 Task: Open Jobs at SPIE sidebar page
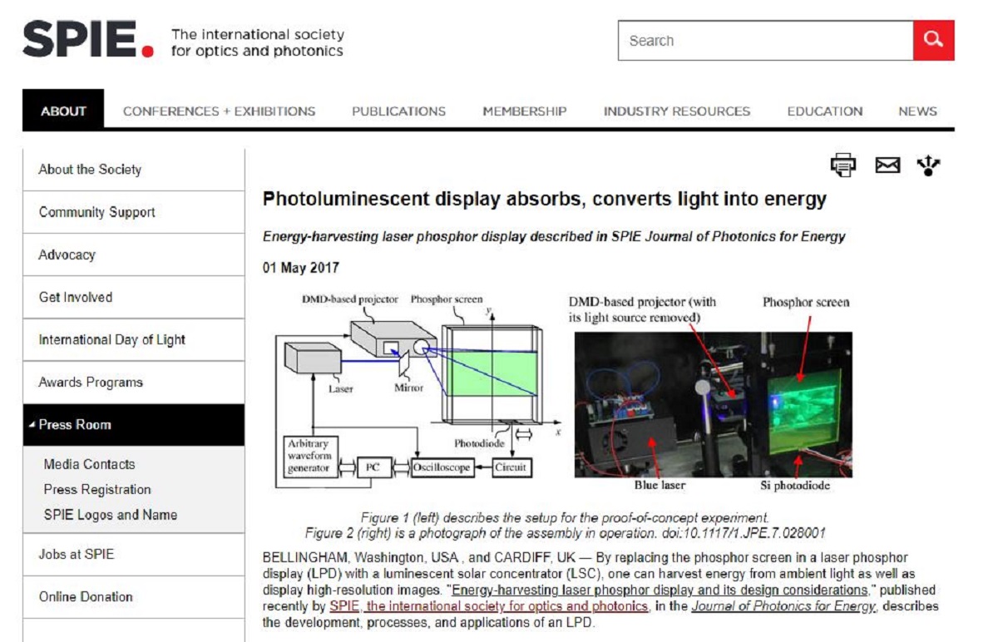134,554
